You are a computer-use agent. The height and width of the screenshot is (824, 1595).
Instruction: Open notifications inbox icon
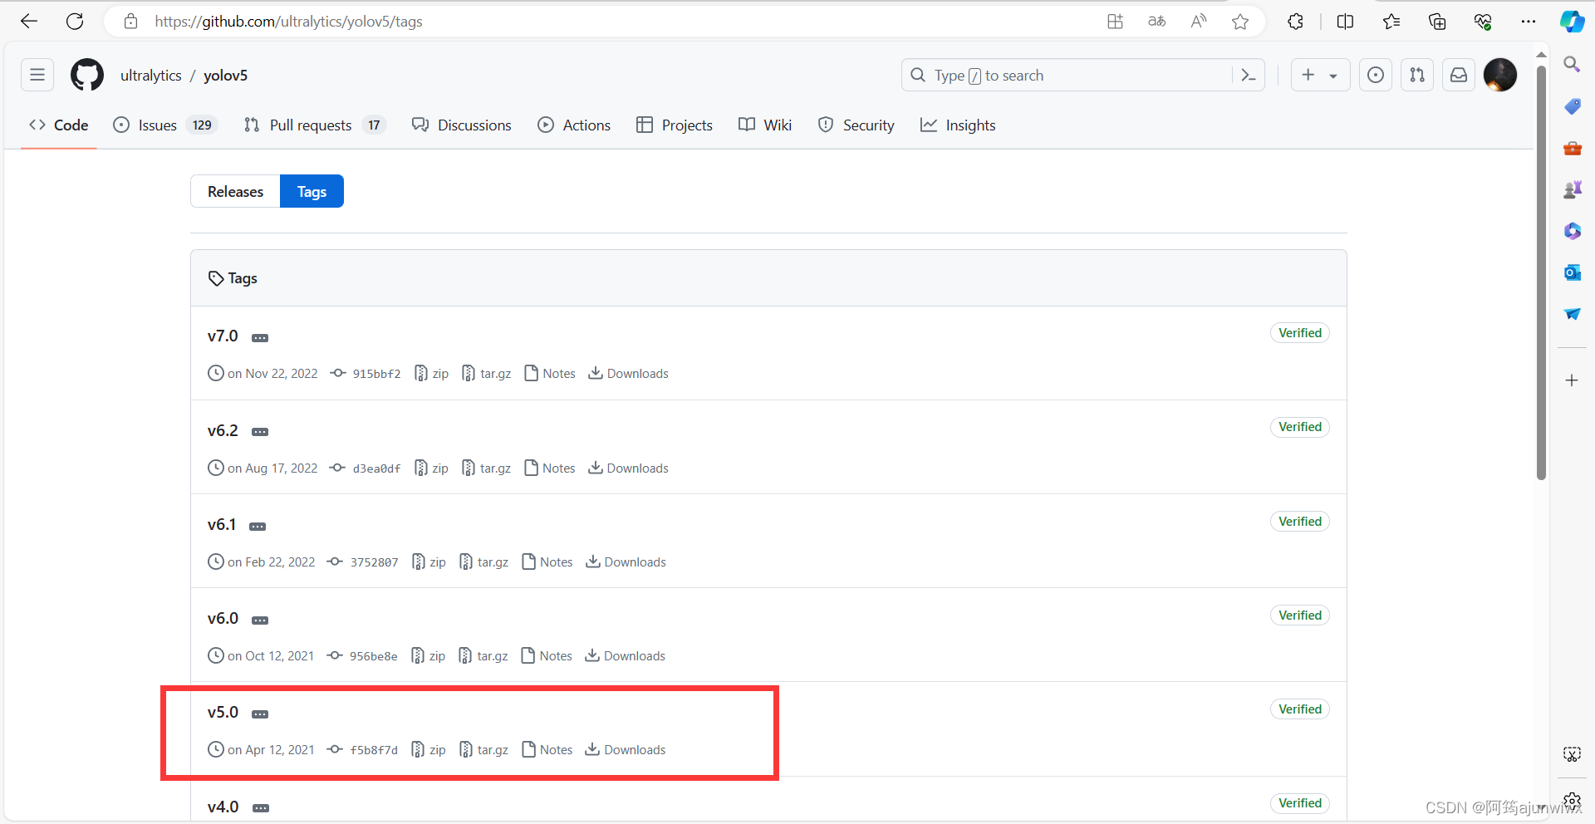1459,75
